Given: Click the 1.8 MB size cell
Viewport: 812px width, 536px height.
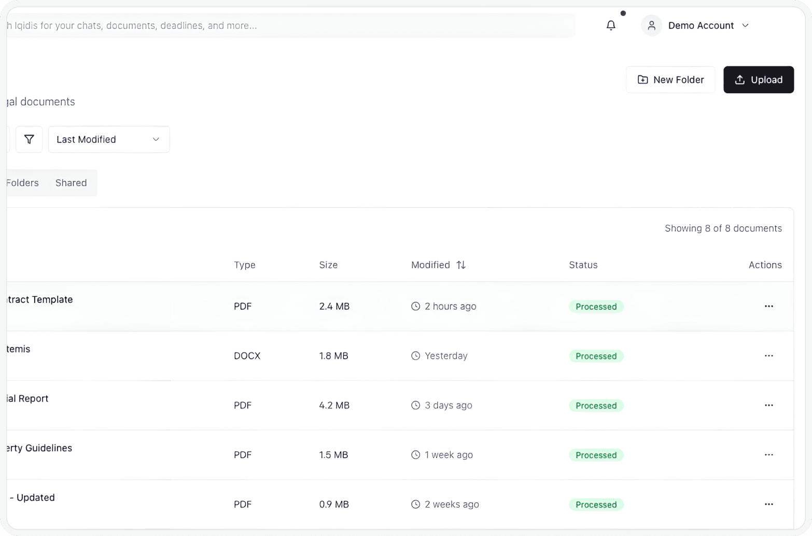Looking at the screenshot, I should (333, 356).
